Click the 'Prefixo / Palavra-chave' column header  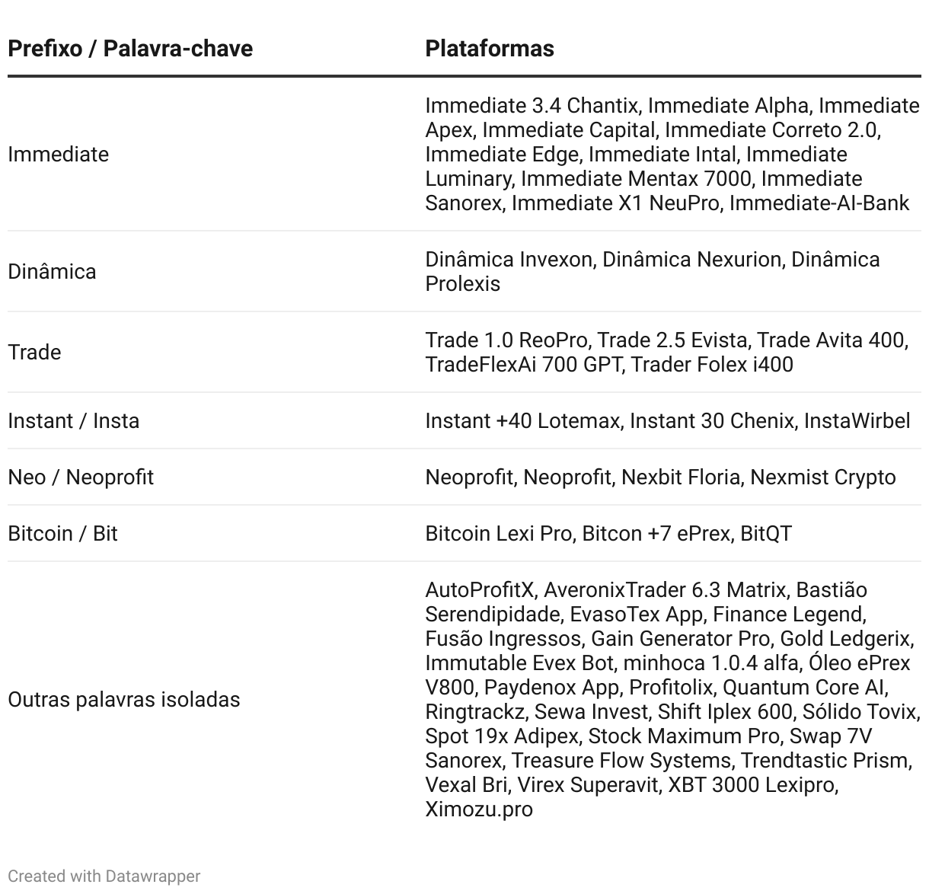(x=130, y=49)
